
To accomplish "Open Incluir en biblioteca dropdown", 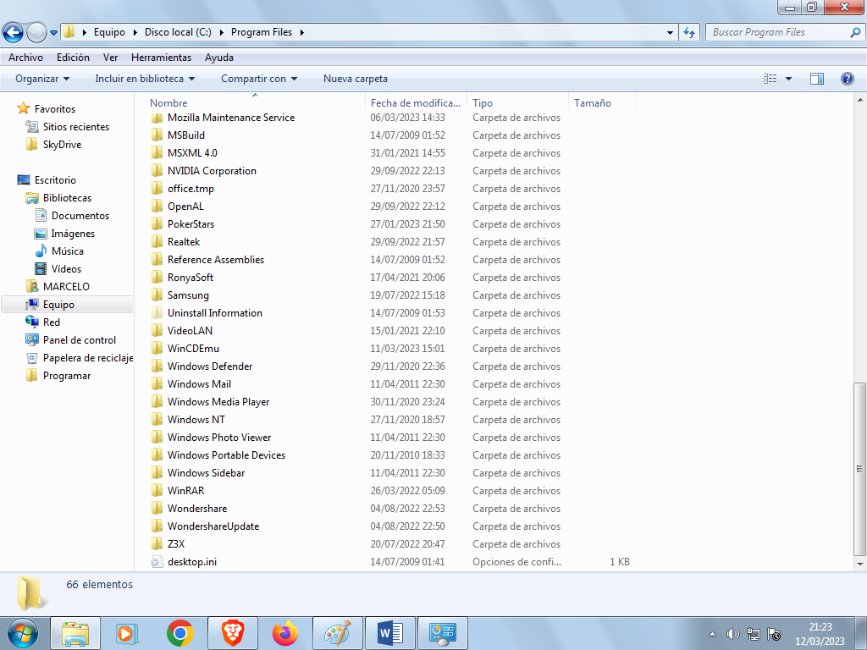I will 145,79.
